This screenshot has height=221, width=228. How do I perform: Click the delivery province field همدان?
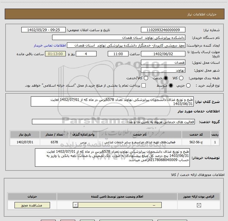pos(163,63)
